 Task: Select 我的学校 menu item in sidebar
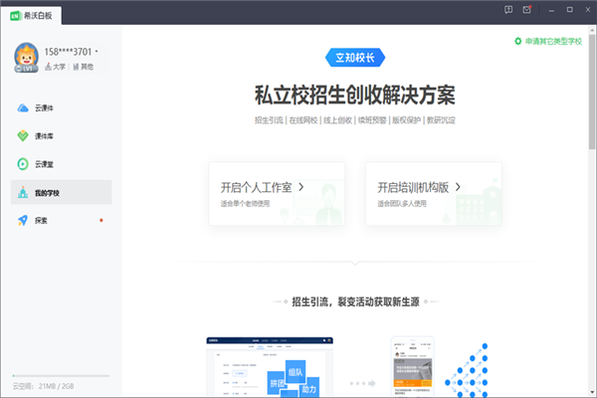coord(62,192)
